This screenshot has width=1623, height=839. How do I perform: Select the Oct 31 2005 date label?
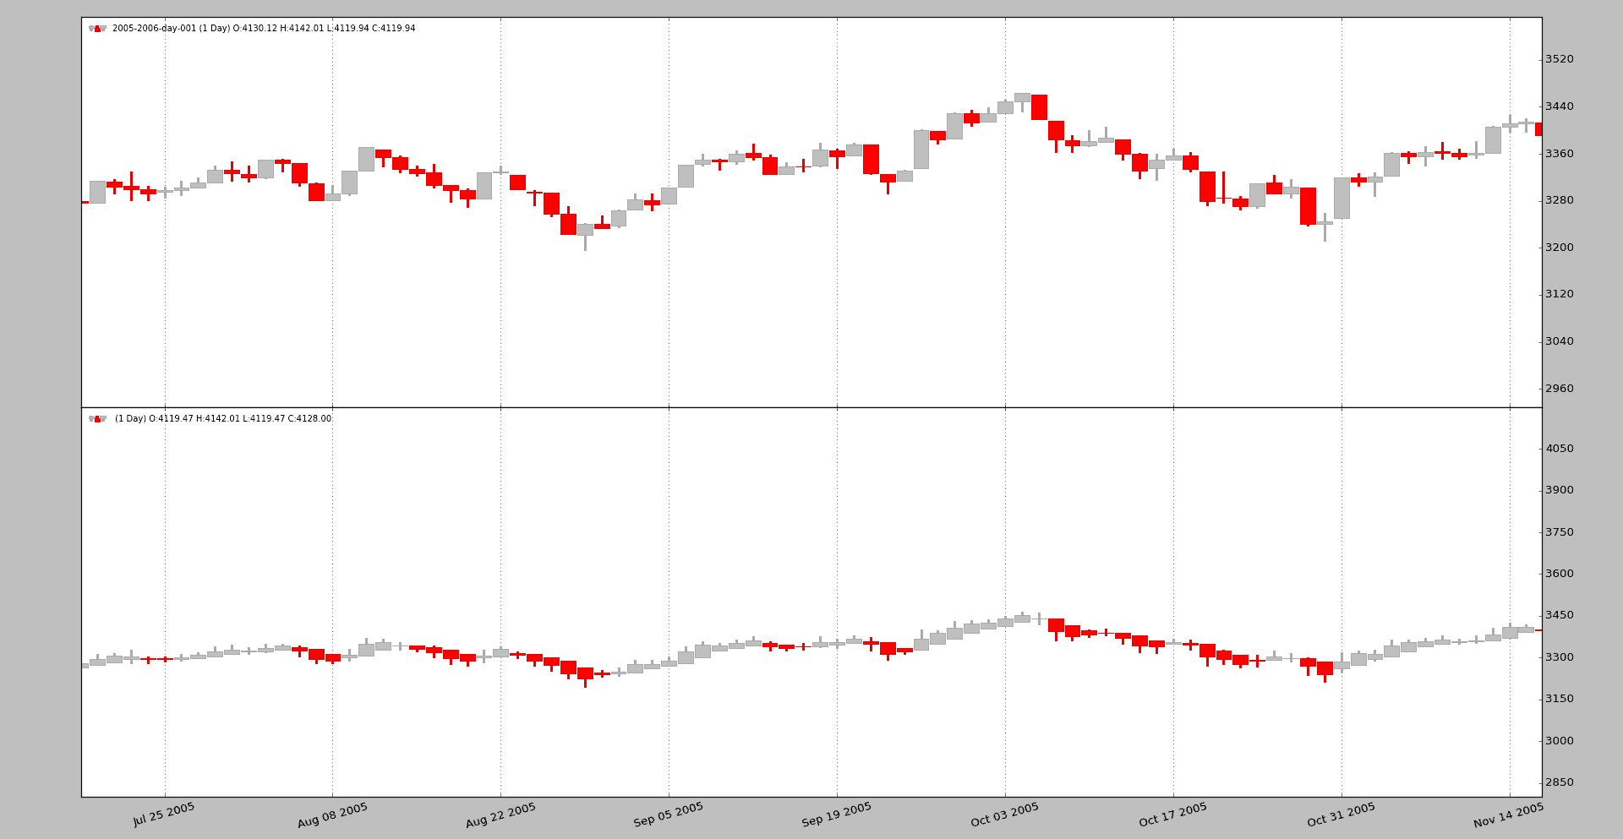point(1342,815)
